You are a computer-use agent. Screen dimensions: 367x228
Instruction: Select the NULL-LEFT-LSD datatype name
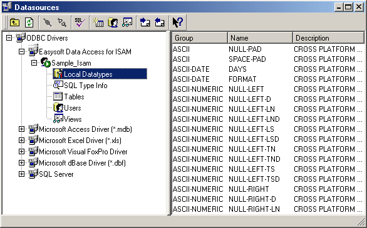pyautogui.click(x=254, y=139)
